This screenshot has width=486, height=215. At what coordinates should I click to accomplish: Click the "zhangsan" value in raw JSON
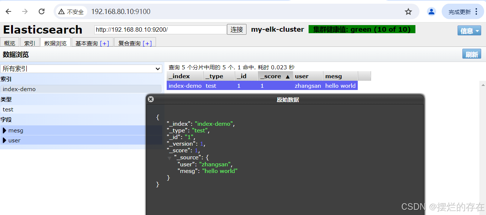point(215,164)
